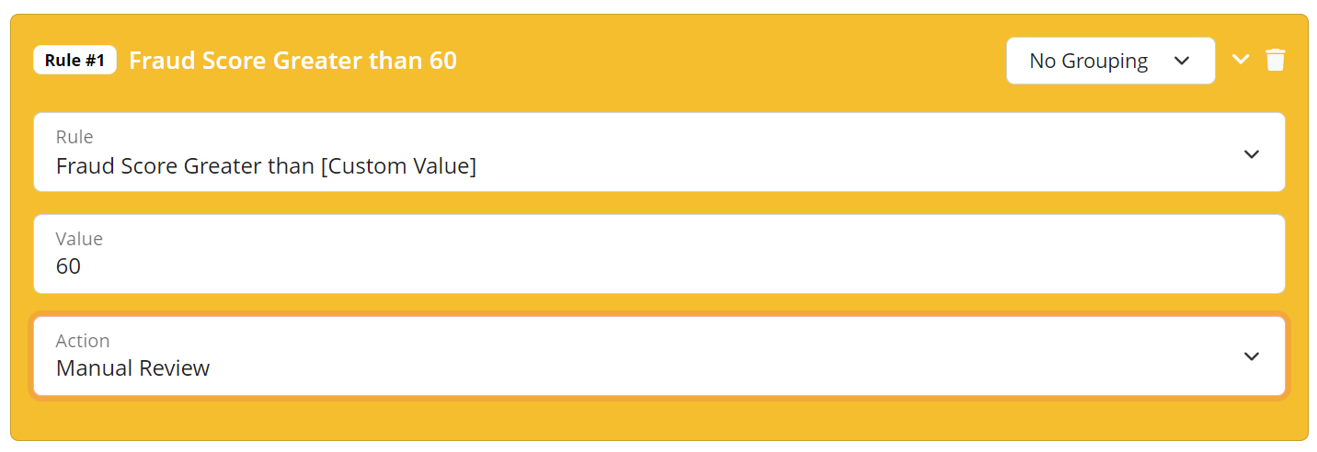Viewport: 1317px width, 452px height.
Task: Click the 'Rule' field label
Action: (x=74, y=137)
